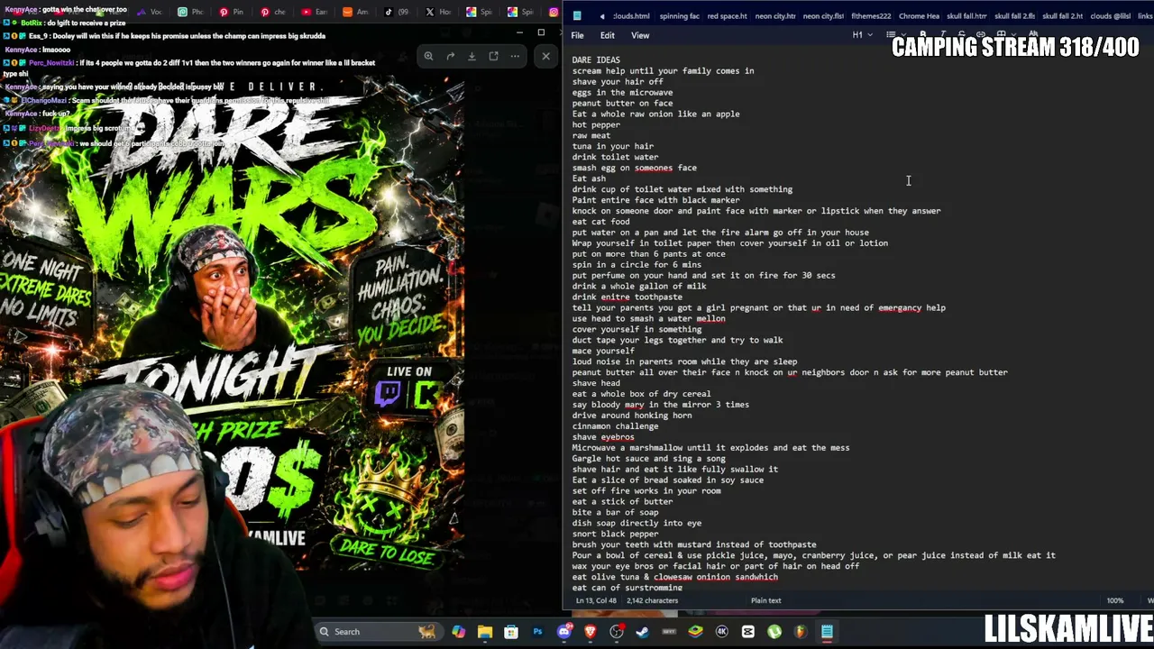This screenshot has height=649, width=1154.
Task: Click the 100% zoom level in Notepad
Action: coord(1115,600)
